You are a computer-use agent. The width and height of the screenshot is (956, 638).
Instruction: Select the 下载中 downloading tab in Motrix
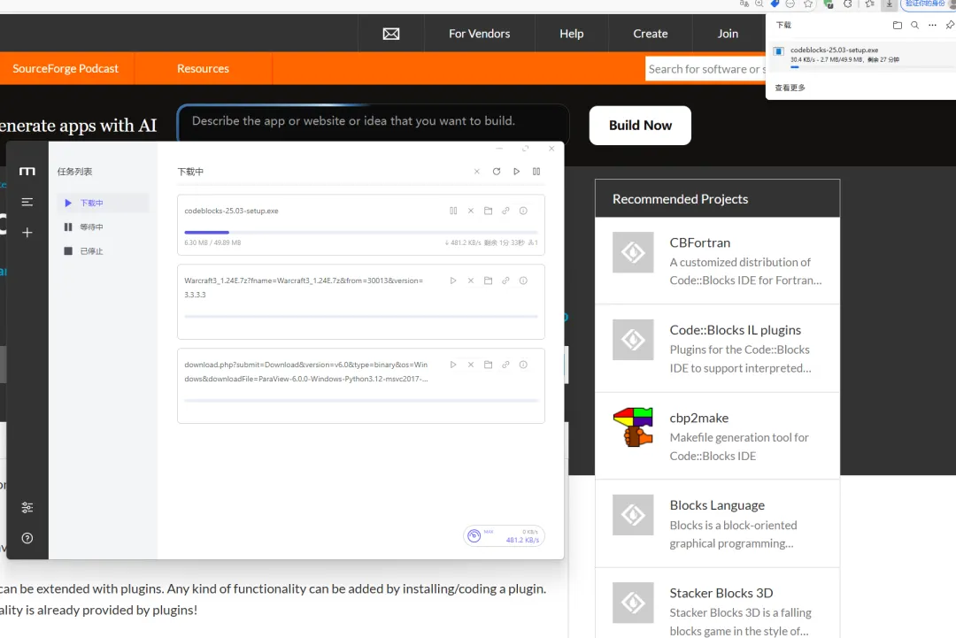[103, 203]
